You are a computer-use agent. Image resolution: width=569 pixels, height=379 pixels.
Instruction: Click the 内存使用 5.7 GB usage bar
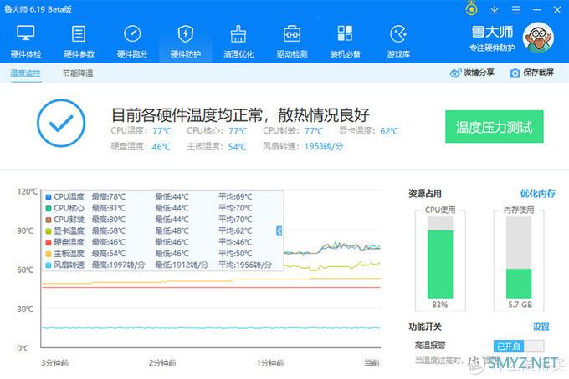pyautogui.click(x=519, y=257)
